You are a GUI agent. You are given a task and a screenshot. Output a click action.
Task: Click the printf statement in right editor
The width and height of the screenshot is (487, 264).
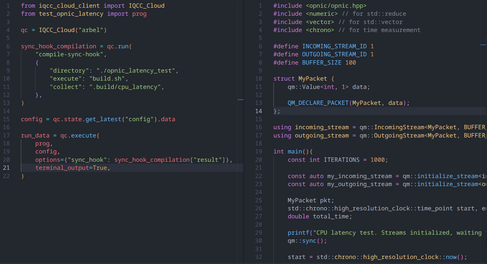pyautogui.click(x=298, y=233)
